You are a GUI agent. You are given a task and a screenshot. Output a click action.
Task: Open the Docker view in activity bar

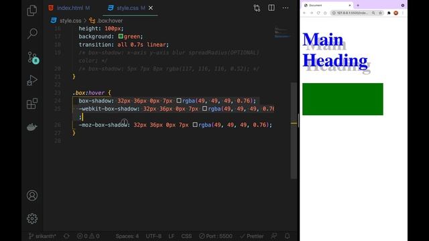tap(32, 127)
